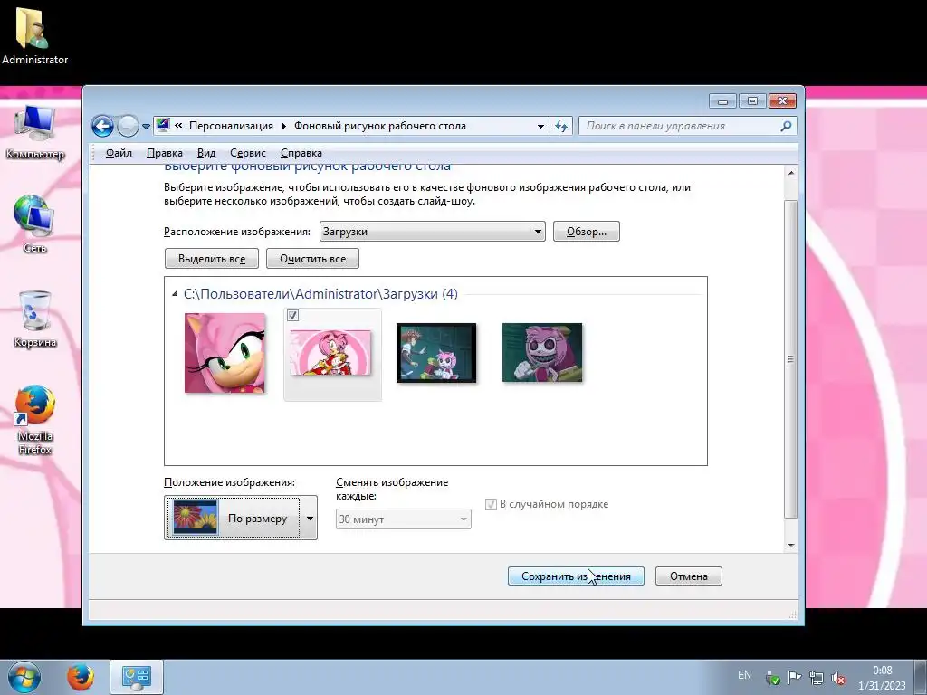The height and width of the screenshot is (695, 927).
Task: Open the Сеть desktop icon
Action: click(x=34, y=224)
